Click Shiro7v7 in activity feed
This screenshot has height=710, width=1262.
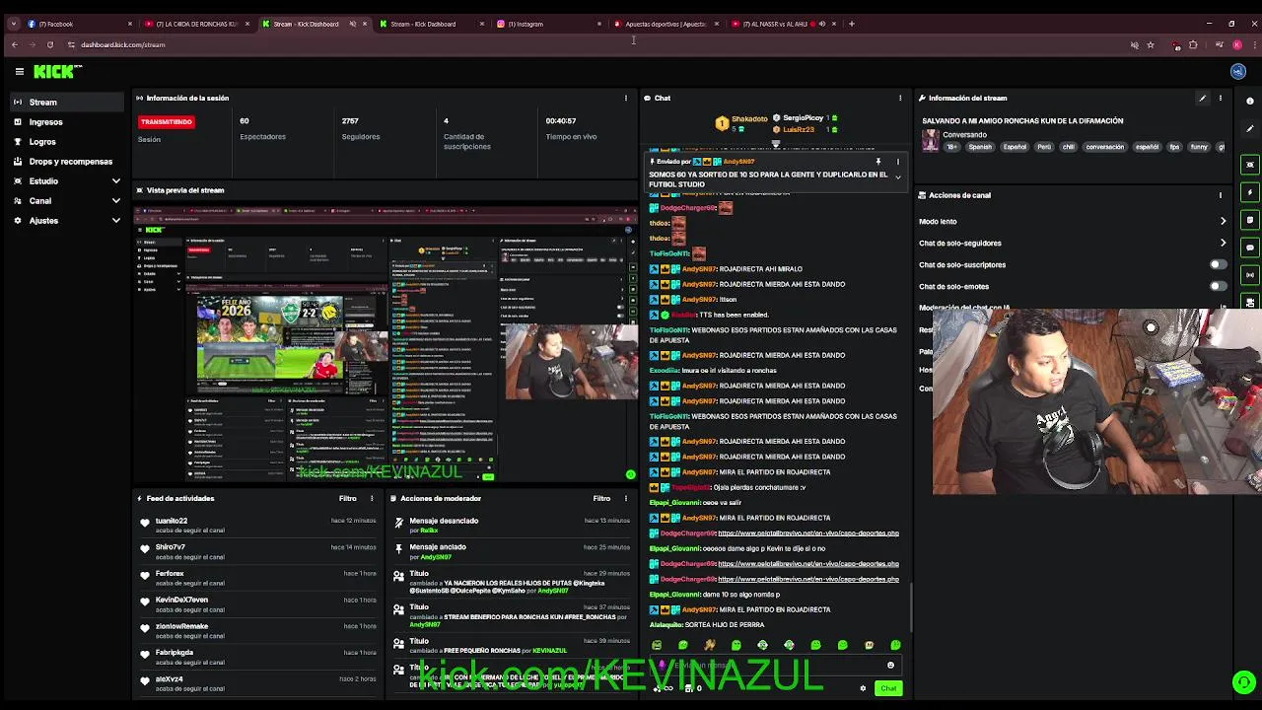[x=170, y=547]
